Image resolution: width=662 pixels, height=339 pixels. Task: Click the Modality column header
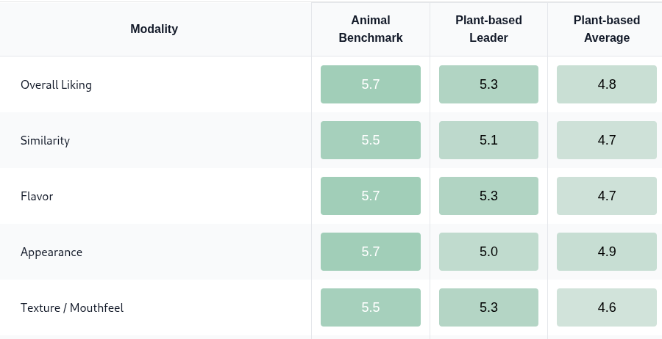154,29
